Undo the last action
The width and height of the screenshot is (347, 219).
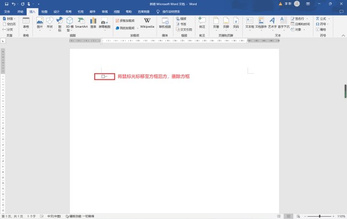click(14, 4)
